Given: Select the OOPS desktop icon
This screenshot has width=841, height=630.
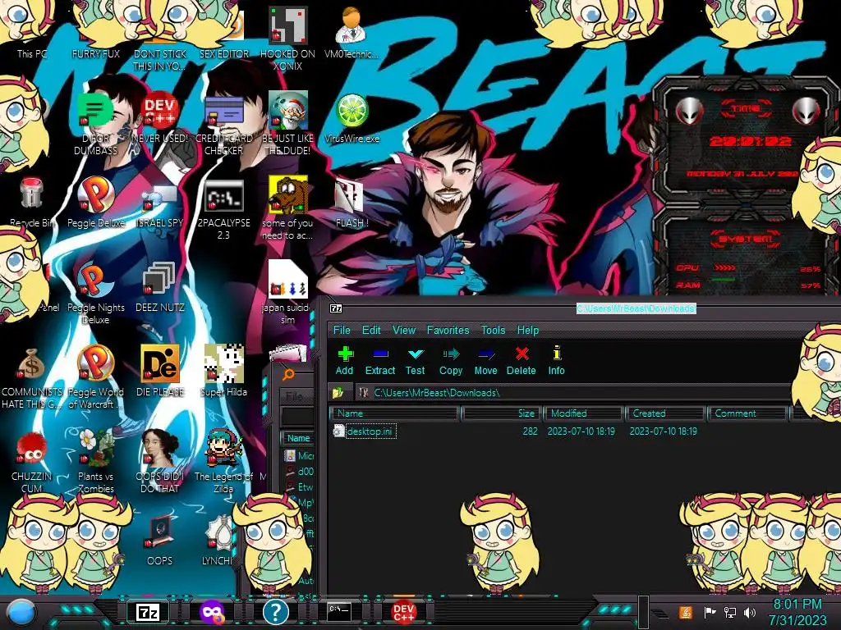Looking at the screenshot, I should point(160,540).
